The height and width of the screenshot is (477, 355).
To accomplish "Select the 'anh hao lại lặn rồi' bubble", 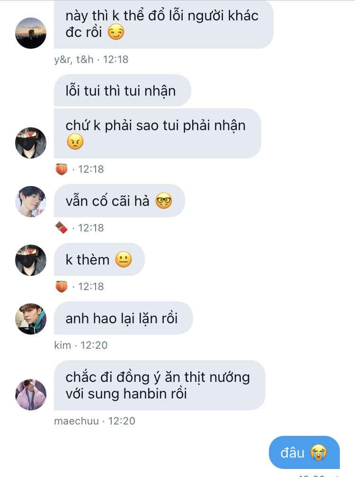I will 124,318.
